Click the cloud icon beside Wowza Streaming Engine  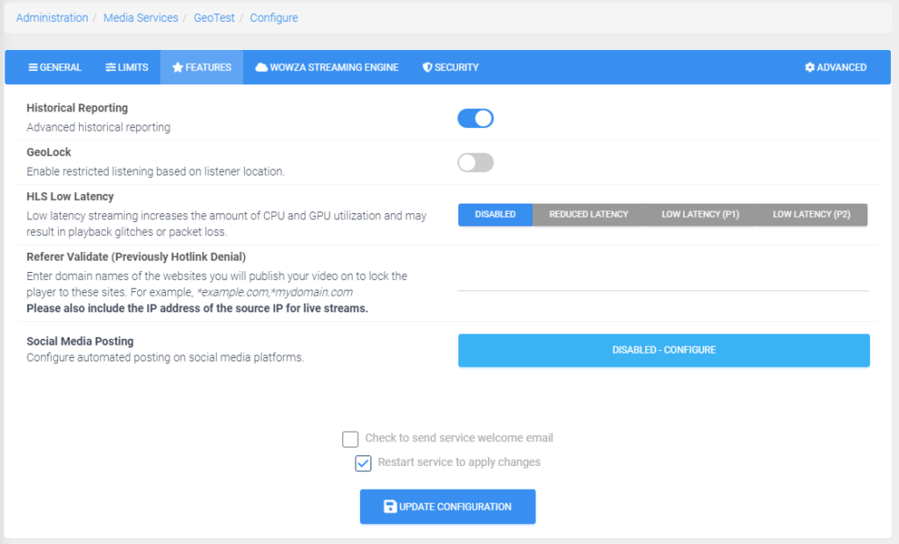coord(262,68)
